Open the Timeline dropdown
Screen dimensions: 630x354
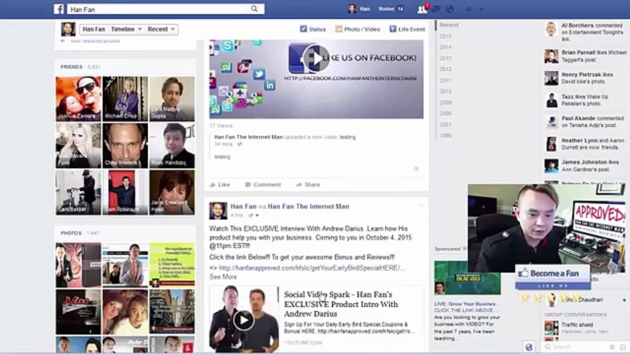click(x=126, y=29)
